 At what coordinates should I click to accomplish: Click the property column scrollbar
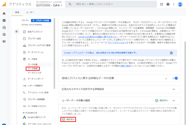(x=54, y=53)
